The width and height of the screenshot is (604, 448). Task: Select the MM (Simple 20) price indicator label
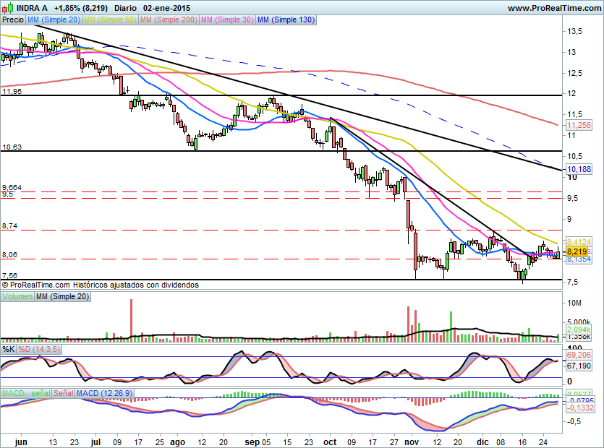[54, 20]
